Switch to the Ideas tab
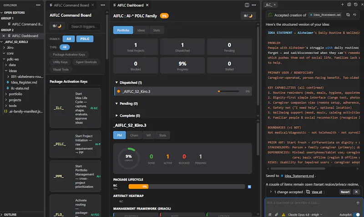 (141, 30)
